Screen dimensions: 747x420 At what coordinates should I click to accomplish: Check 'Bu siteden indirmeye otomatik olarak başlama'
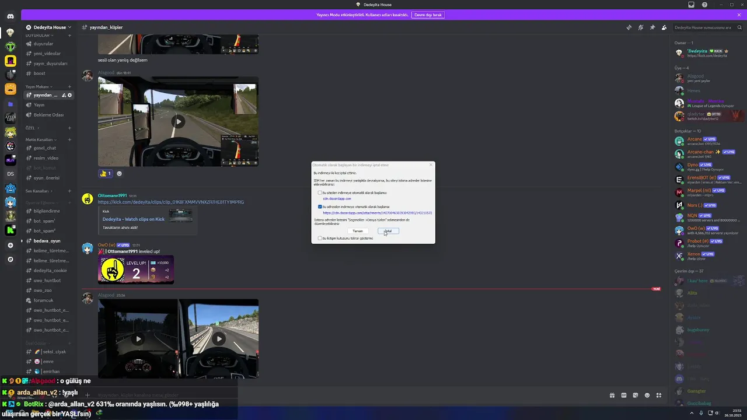pos(320,192)
